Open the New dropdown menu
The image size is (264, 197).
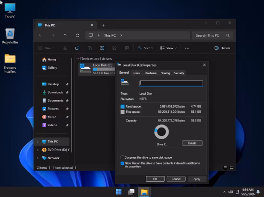[46, 48]
